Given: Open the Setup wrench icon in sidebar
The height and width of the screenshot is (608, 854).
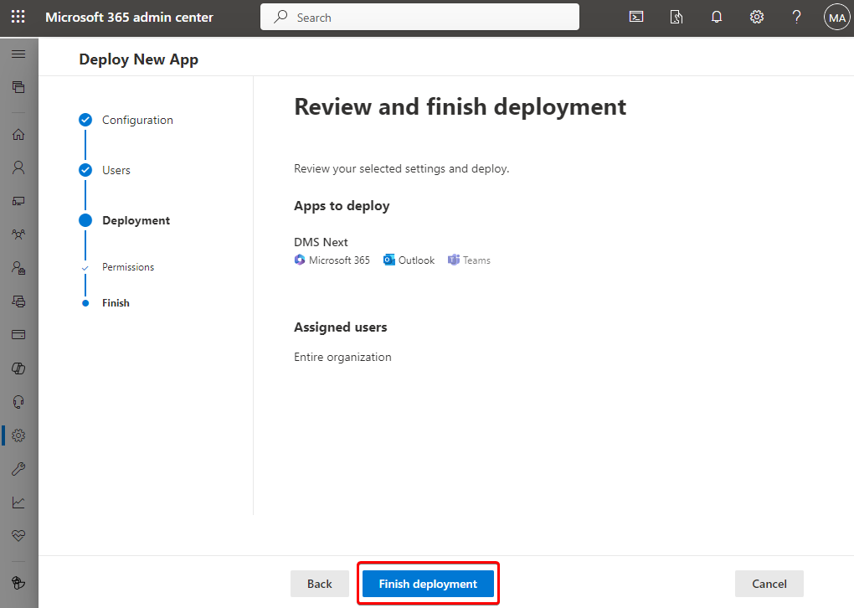Looking at the screenshot, I should click(18, 468).
